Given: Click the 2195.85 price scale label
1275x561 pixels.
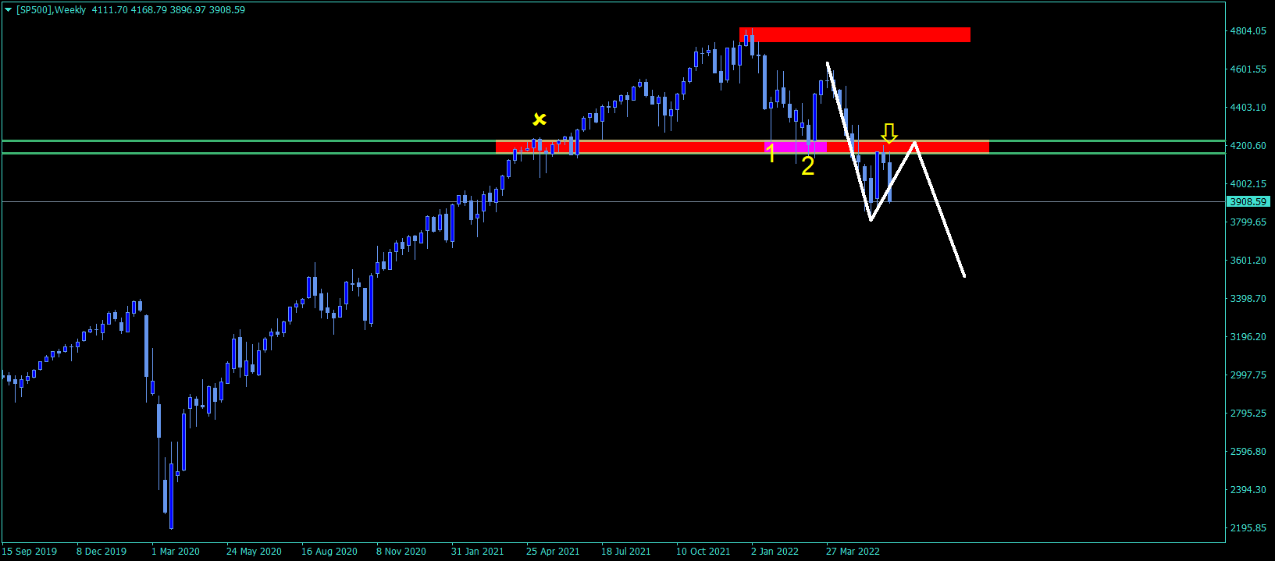Looking at the screenshot, I should tap(1248, 528).
